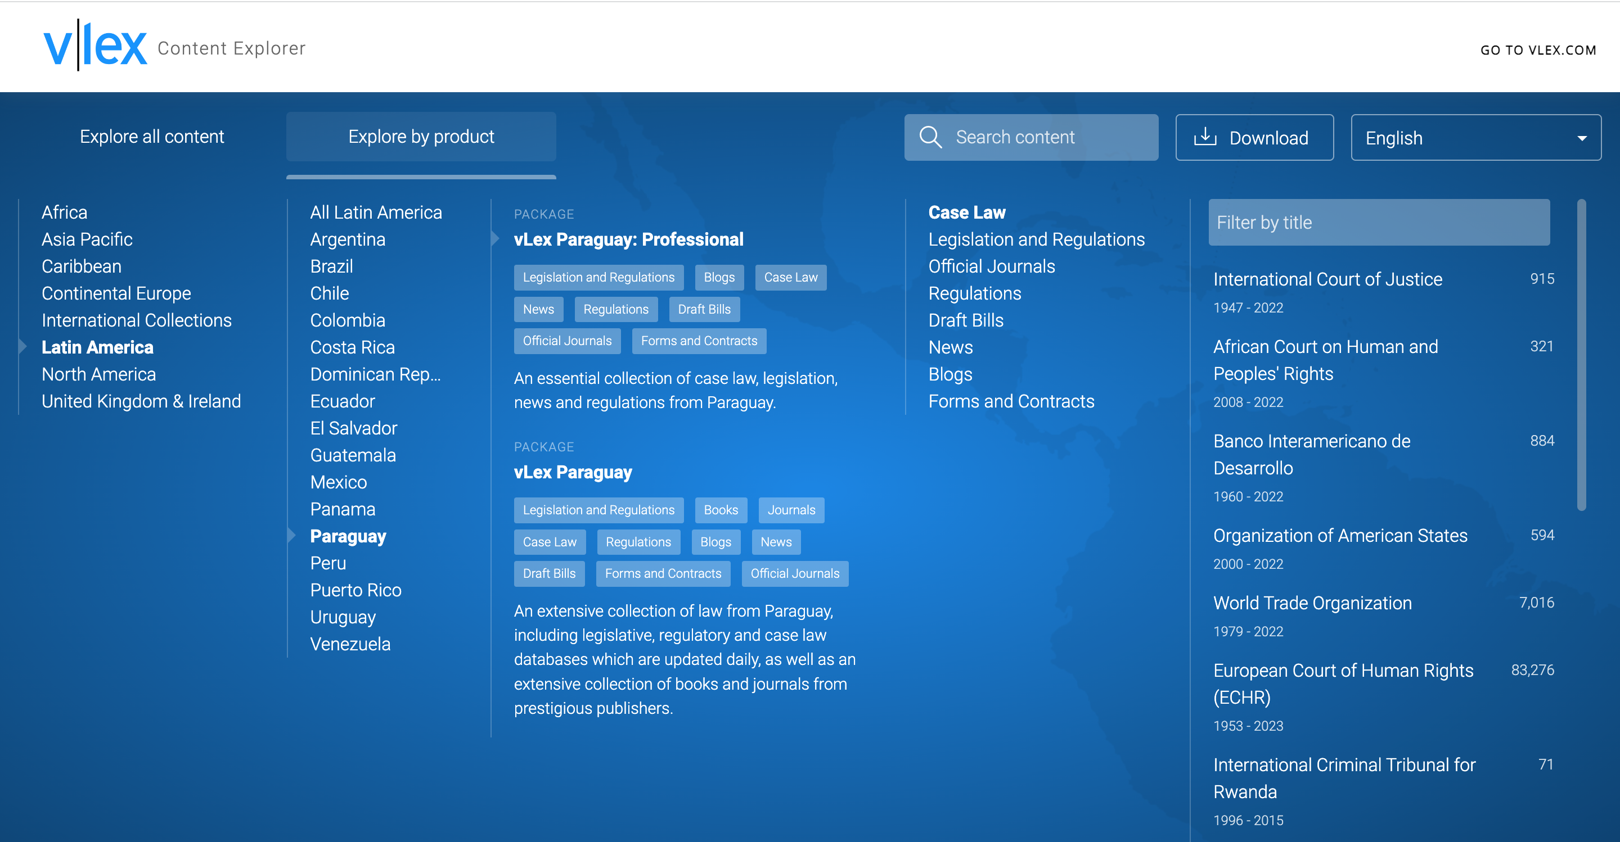Follow the GO TO VLEX.COM link

(x=1538, y=50)
